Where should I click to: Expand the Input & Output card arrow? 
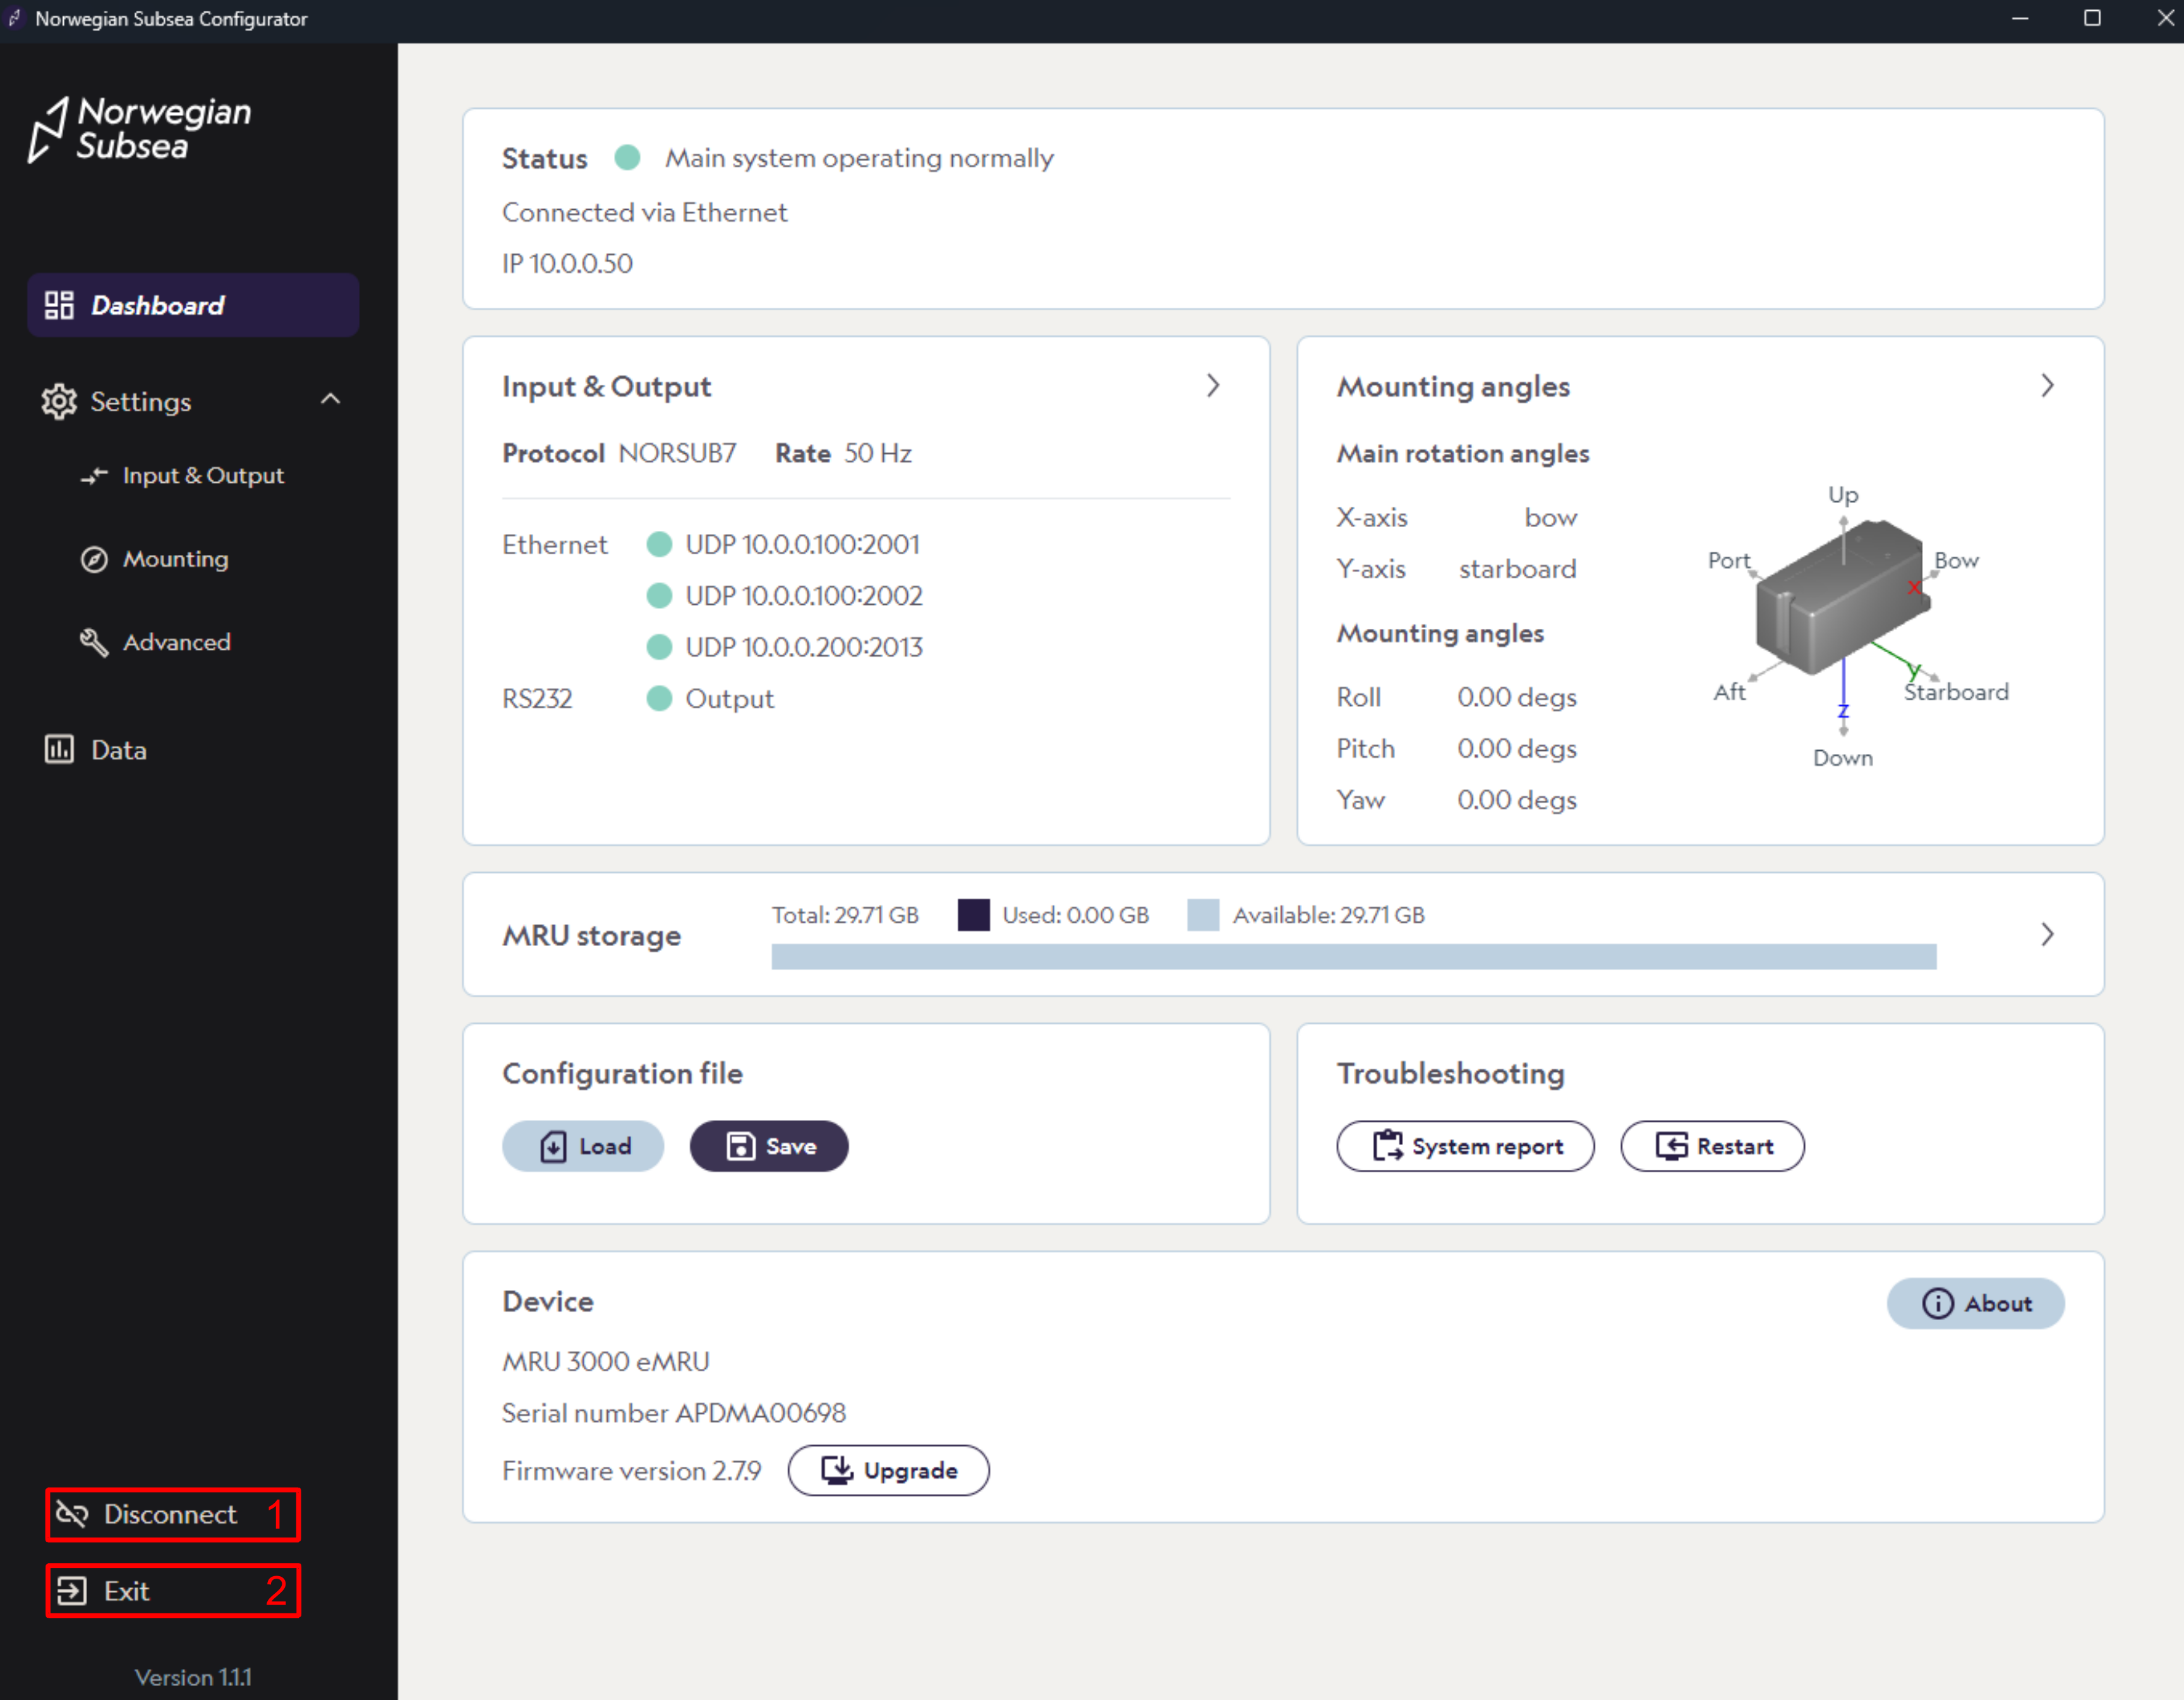(x=1212, y=386)
